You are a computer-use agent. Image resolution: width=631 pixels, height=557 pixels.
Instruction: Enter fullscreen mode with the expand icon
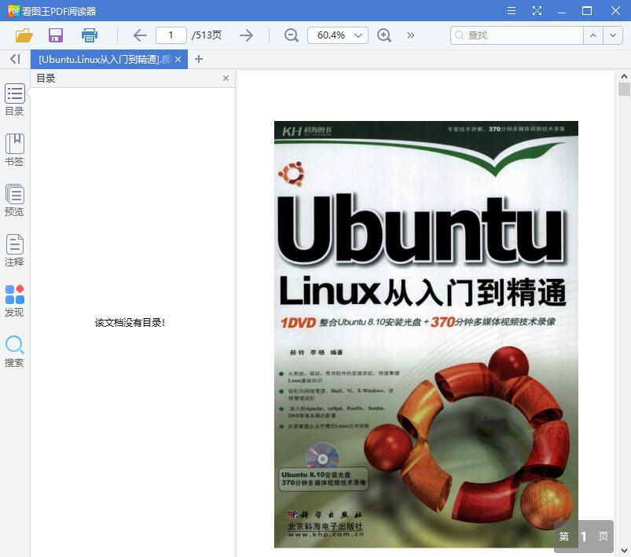(537, 11)
